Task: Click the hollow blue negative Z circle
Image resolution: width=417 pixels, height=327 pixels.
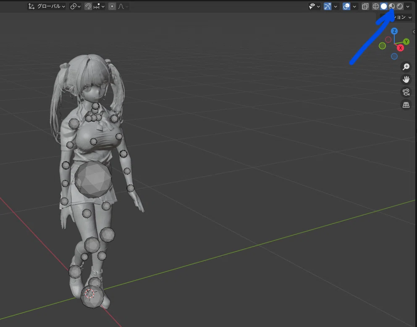Action: click(x=394, y=56)
